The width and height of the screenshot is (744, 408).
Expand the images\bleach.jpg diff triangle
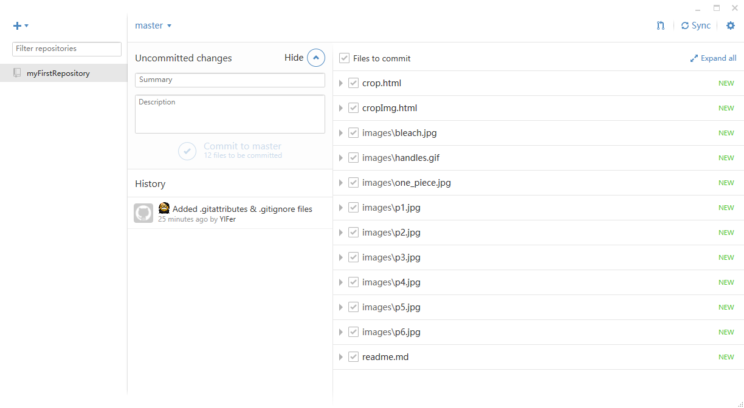[341, 133]
